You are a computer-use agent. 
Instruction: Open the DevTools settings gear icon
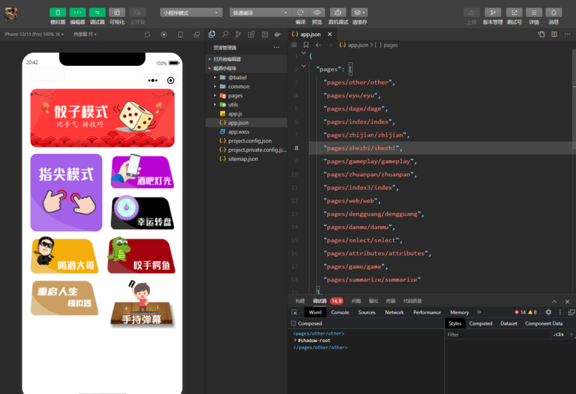(x=548, y=312)
